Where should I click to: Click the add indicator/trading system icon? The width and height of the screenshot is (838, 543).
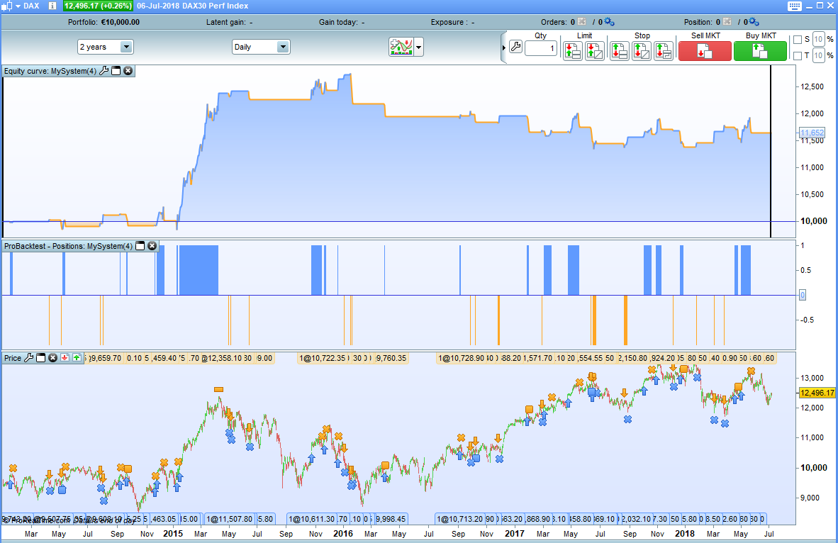click(401, 47)
